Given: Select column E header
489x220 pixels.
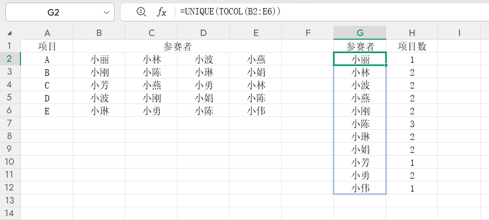Looking at the screenshot, I should [x=256, y=33].
